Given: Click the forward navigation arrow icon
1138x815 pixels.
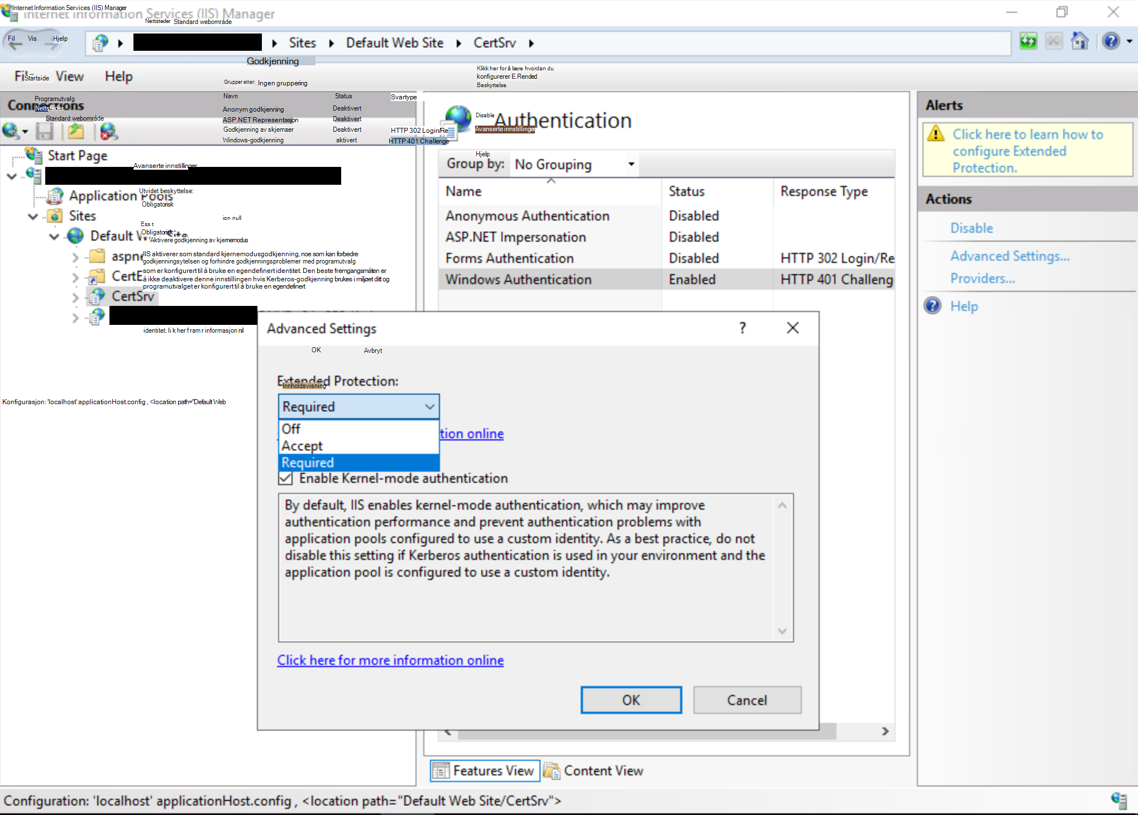Looking at the screenshot, I should [53, 44].
